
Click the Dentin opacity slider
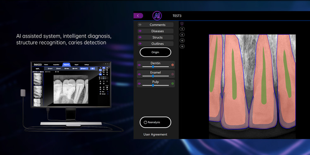pos(155,67)
